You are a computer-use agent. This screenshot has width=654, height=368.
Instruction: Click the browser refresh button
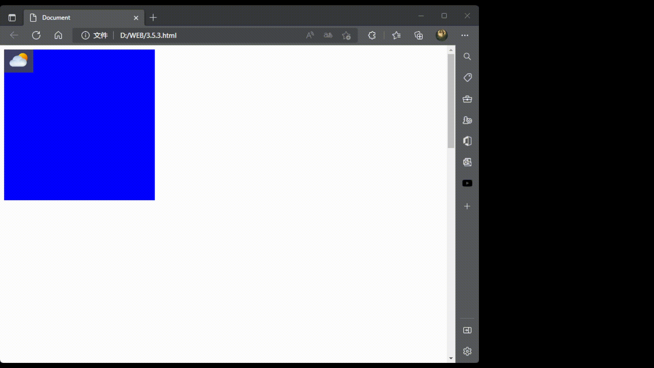(36, 35)
